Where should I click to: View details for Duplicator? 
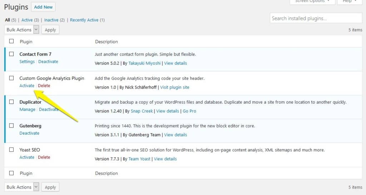coord(168,111)
